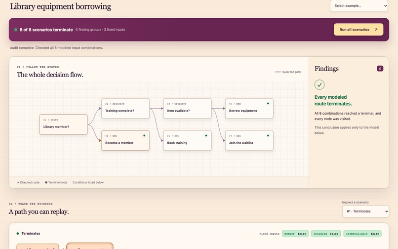This screenshot has height=249, width=398.
Task: Click the '02 / TRACE THE EVIDENCE' section label
Action: click(x=31, y=204)
